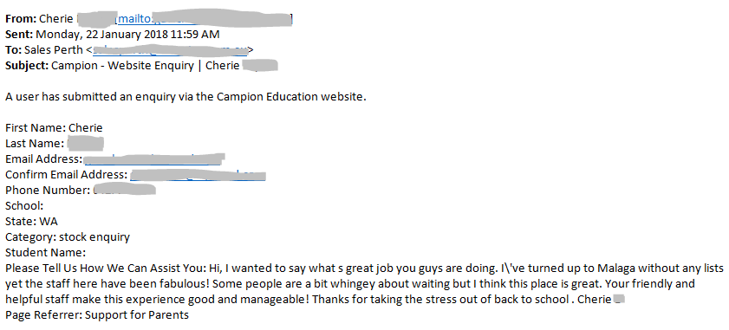Click the Please Tell Us How We Can Assist You label
This screenshot has width=729, height=330.
[106, 269]
